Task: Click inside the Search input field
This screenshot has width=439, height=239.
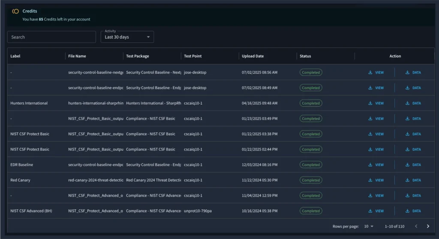Action: coord(51,37)
